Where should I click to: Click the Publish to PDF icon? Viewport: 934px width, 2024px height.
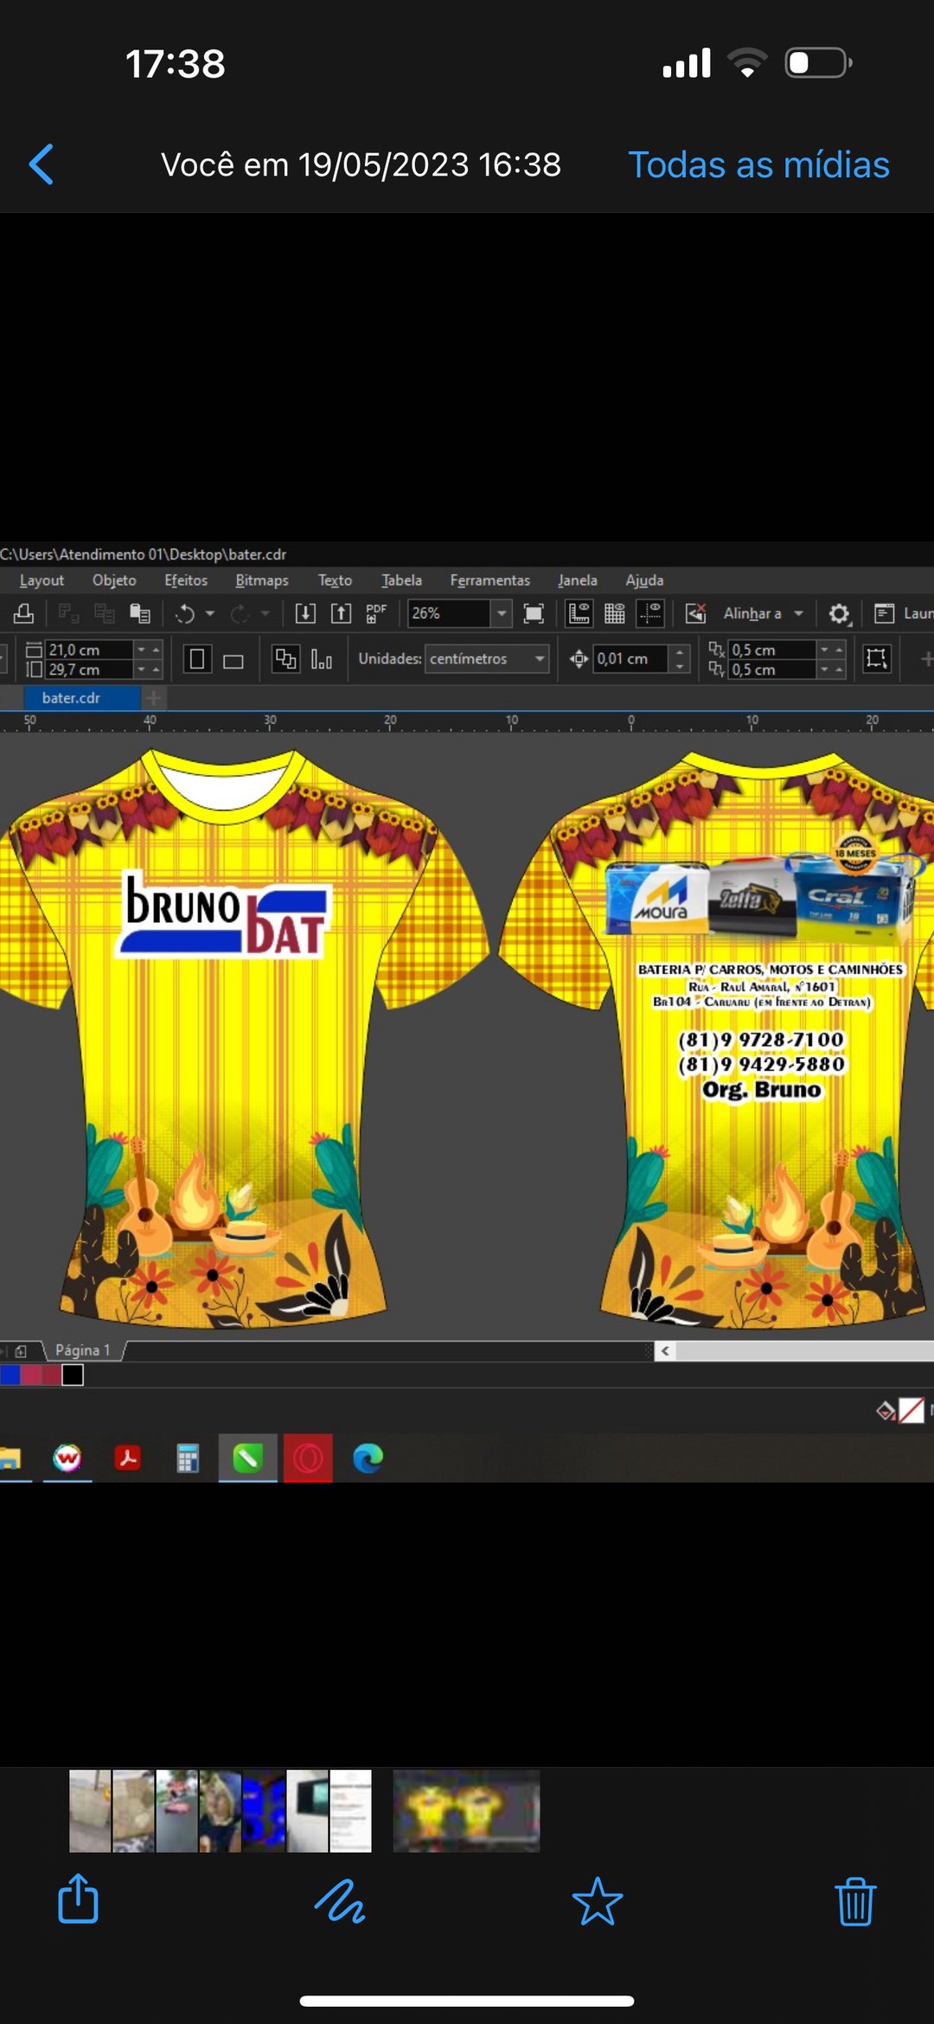[376, 614]
